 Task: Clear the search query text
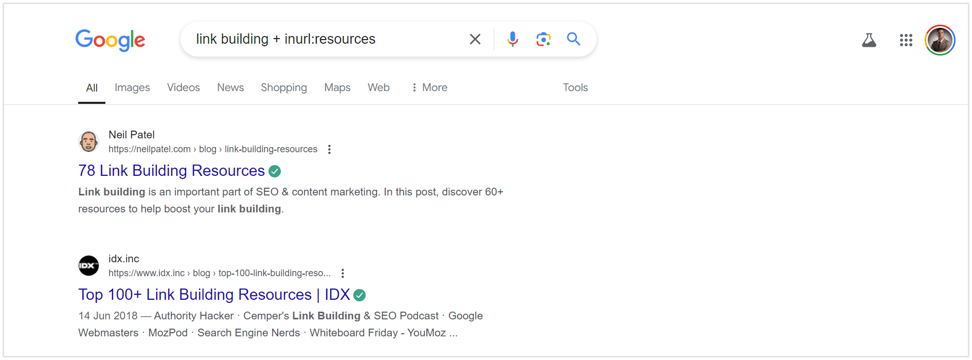[475, 39]
